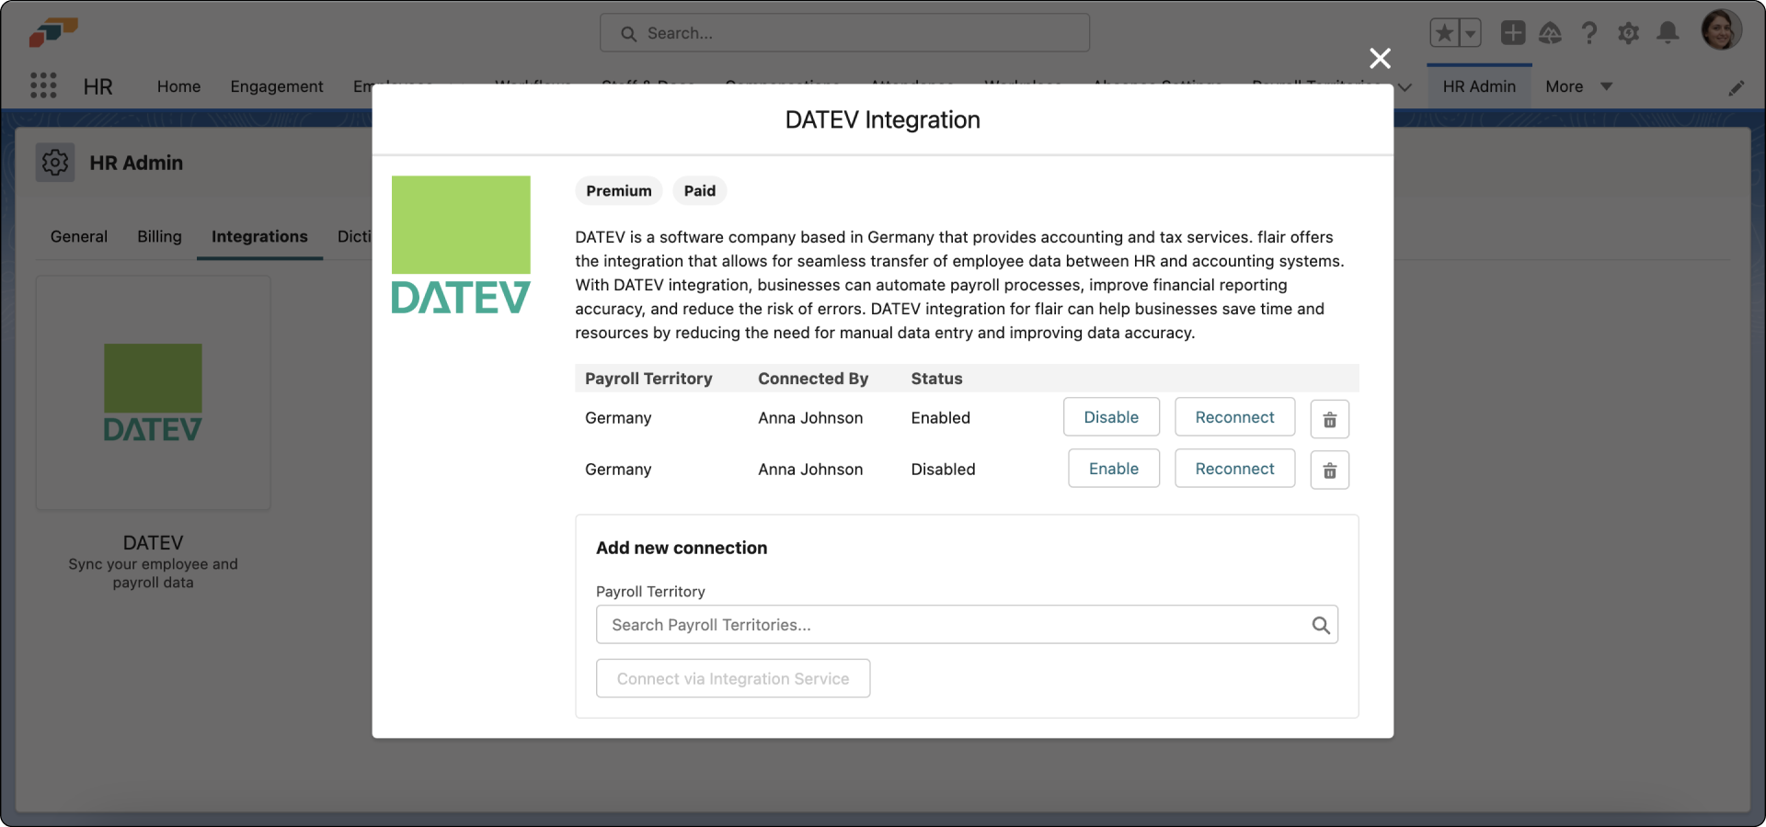1766x827 pixels.
Task: Click the magnifier in Payroll Territory search
Action: point(1321,625)
